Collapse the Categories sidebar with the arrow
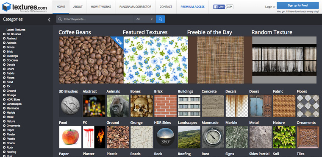This screenshot has width=322, height=157. click(49, 20)
